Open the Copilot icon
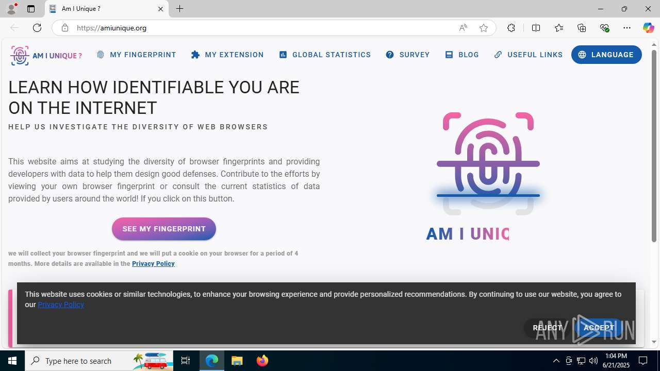The image size is (660, 371). coord(648,28)
